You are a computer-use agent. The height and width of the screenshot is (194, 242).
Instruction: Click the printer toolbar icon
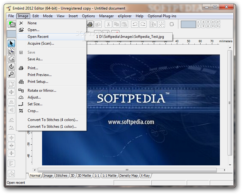[x=90, y=24]
